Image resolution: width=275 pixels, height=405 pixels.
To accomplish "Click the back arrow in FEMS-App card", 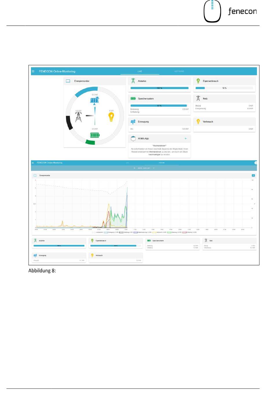I will (x=186, y=139).
